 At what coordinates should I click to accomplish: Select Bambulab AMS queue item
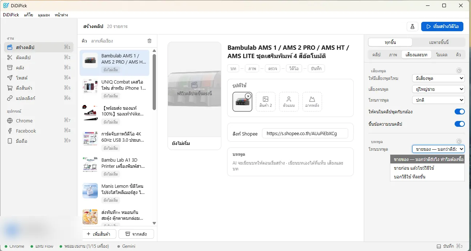pyautogui.click(x=114, y=62)
